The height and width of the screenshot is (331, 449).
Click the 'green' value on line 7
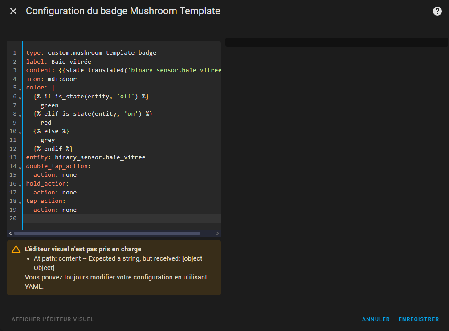(49, 105)
